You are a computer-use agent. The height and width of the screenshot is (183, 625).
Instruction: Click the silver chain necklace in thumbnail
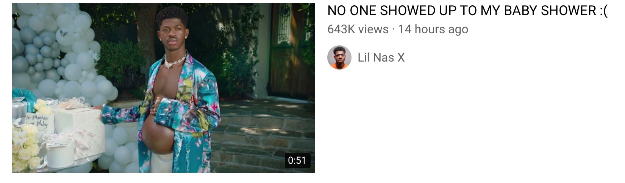tap(174, 61)
